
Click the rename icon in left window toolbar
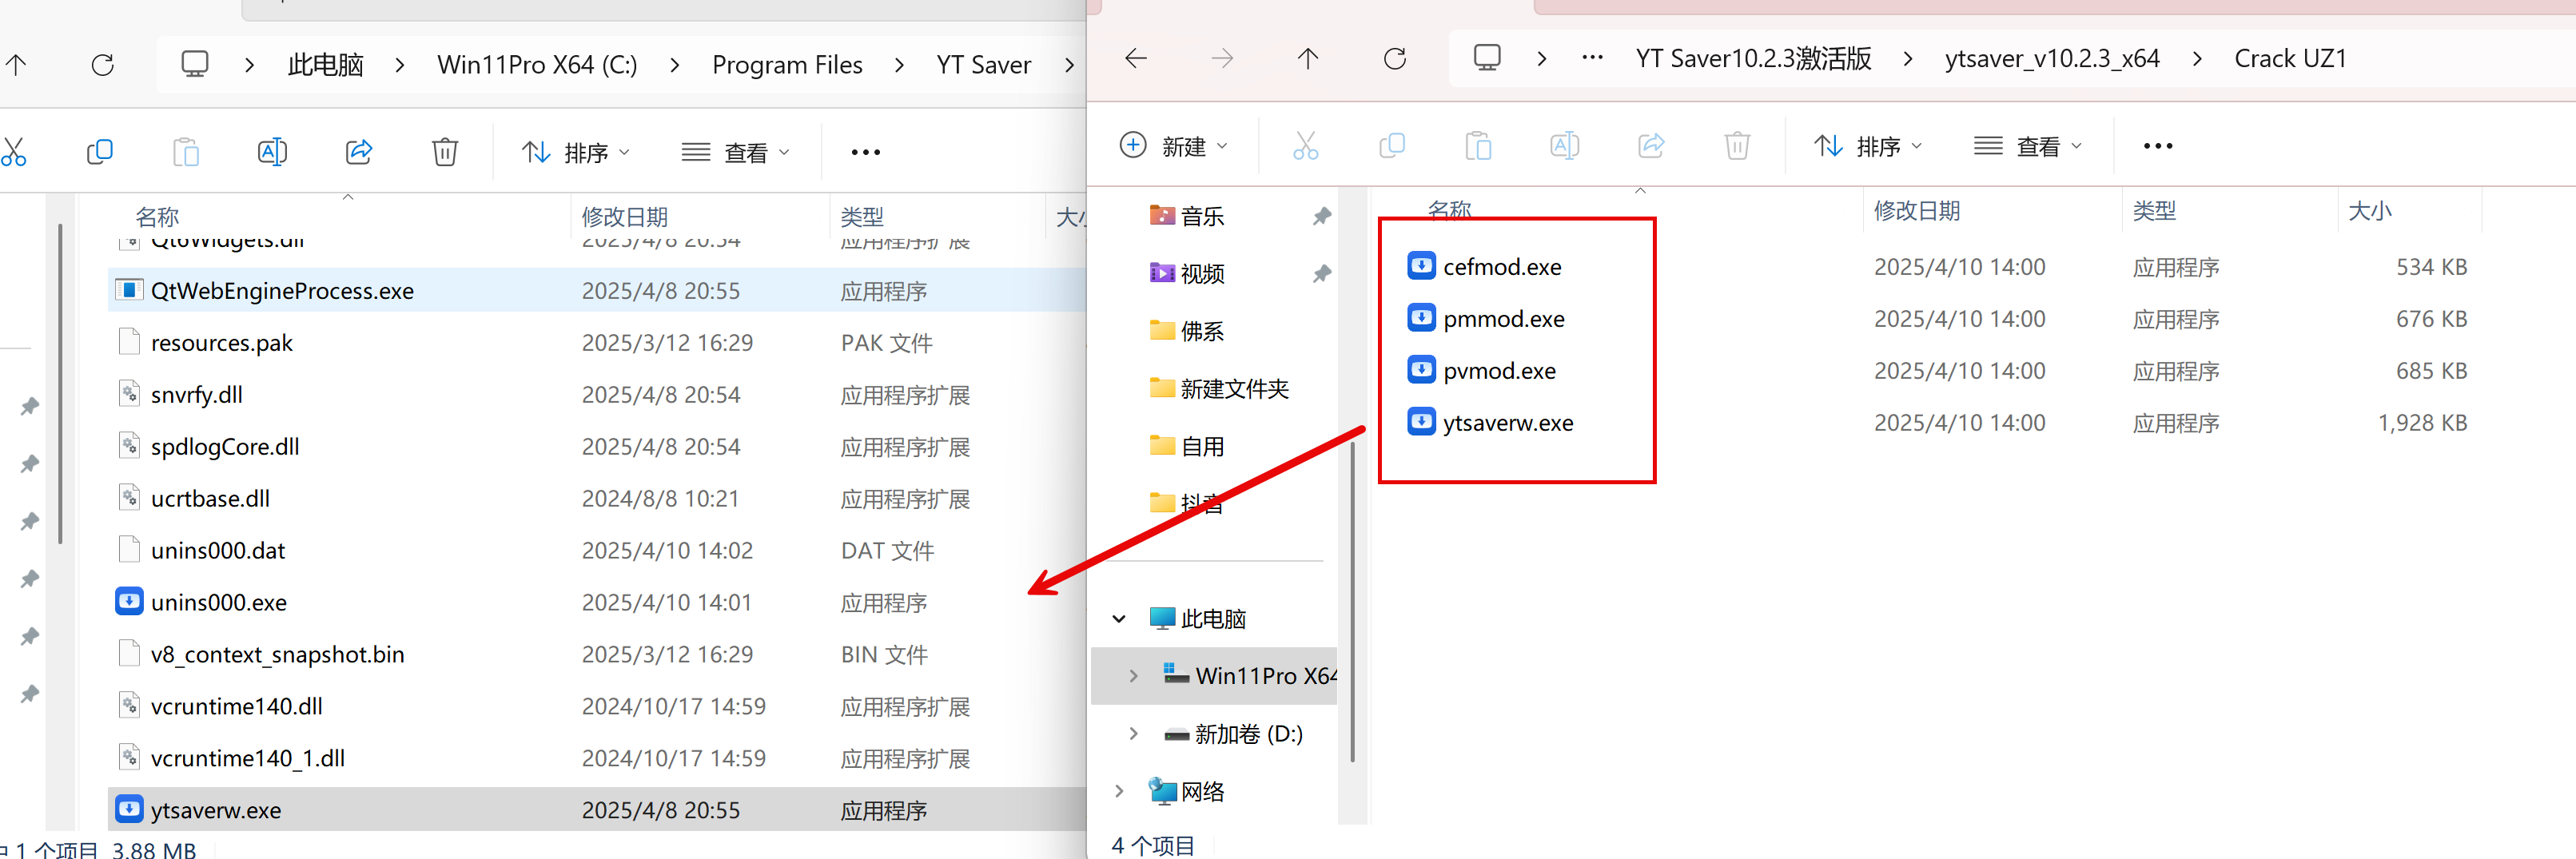click(272, 152)
